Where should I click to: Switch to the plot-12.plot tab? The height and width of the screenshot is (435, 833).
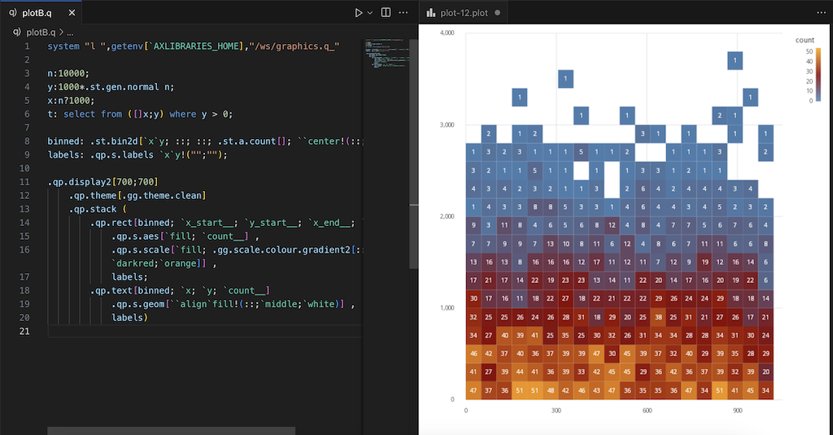pos(463,13)
